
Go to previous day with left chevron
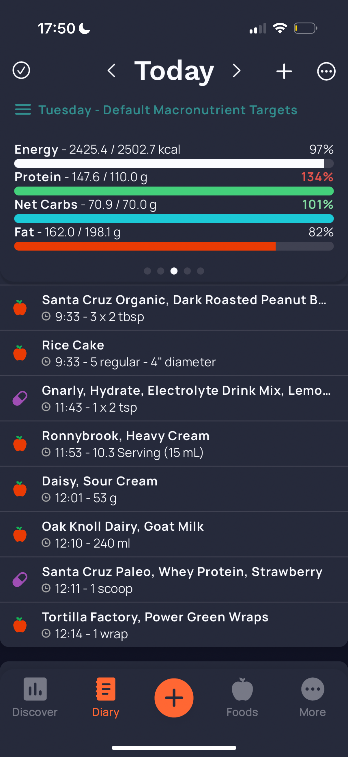tap(112, 71)
